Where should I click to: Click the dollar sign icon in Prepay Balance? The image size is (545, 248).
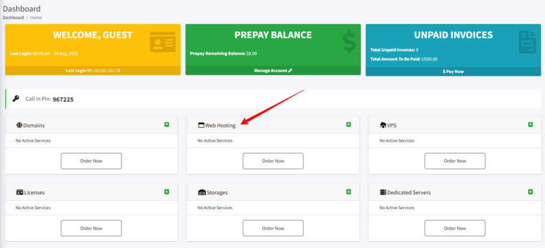349,42
